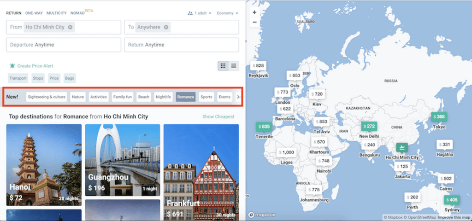
Task: Open the Price filter
Action: 54,78
